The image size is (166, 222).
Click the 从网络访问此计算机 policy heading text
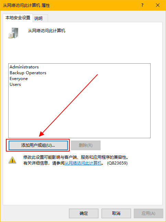tap(47, 30)
